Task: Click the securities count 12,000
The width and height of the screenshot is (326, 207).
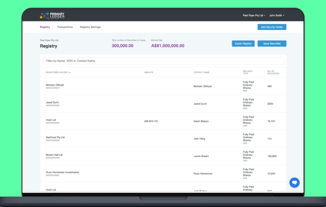Action: [271, 173]
